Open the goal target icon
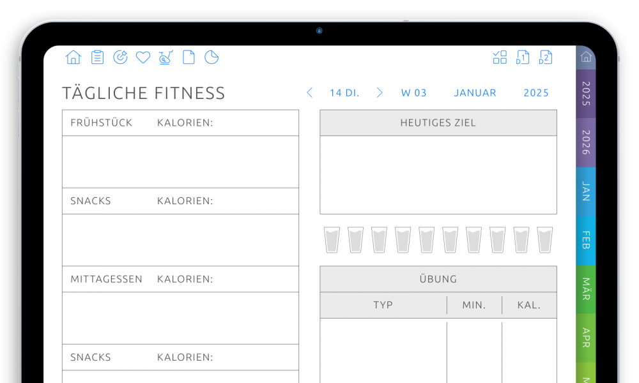The height and width of the screenshot is (383, 639). [x=120, y=57]
